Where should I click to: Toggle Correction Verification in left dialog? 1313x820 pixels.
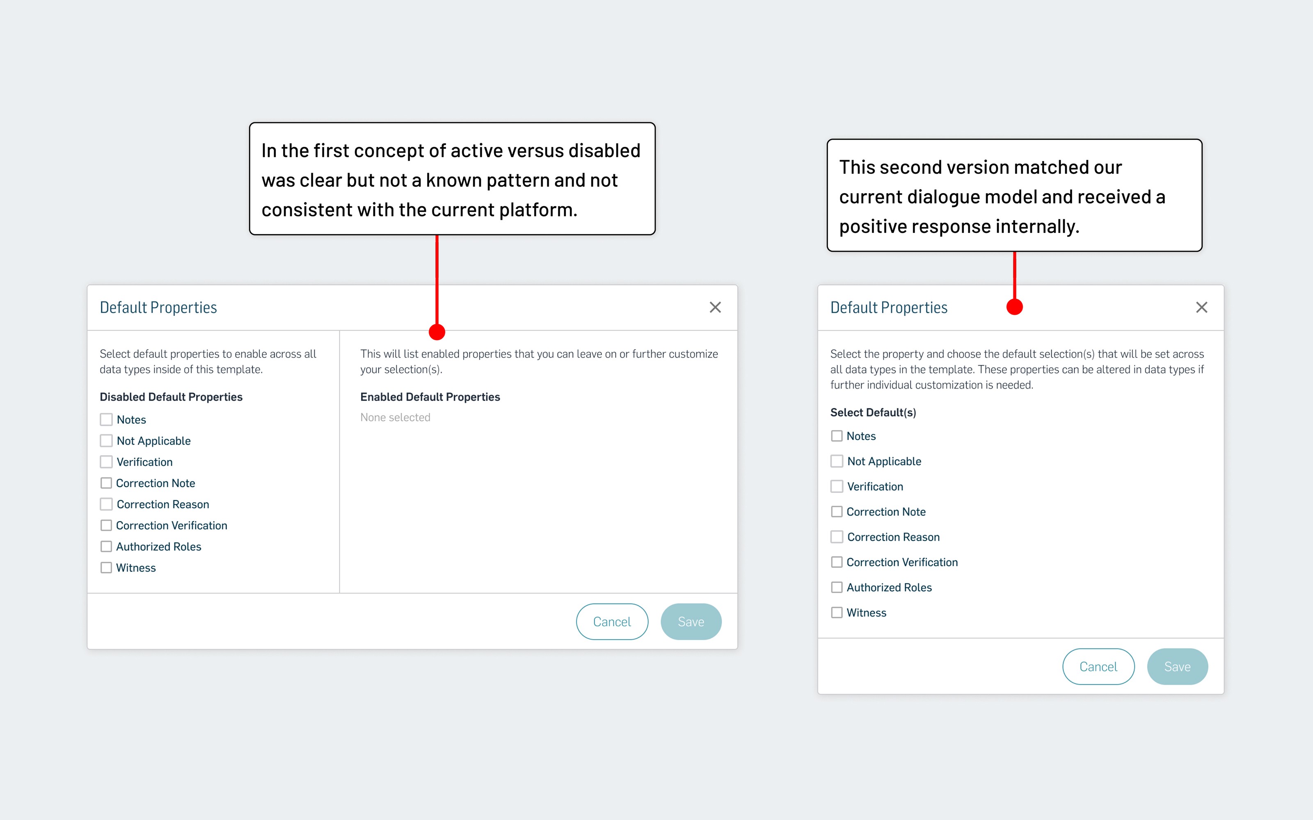click(x=106, y=526)
